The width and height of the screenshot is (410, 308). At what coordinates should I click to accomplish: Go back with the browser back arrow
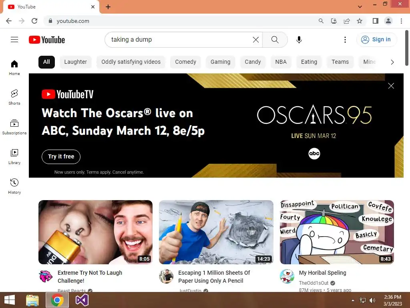coord(9,21)
